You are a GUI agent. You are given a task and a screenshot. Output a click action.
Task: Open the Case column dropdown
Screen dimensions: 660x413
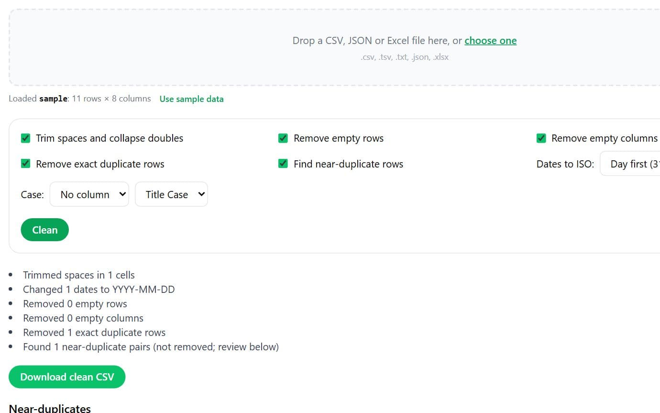[x=89, y=194]
